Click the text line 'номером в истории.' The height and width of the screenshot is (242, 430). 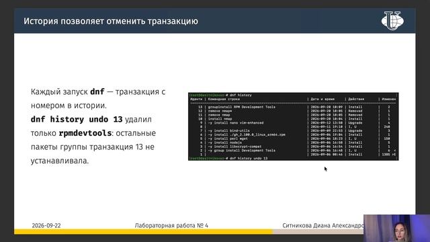(69, 106)
